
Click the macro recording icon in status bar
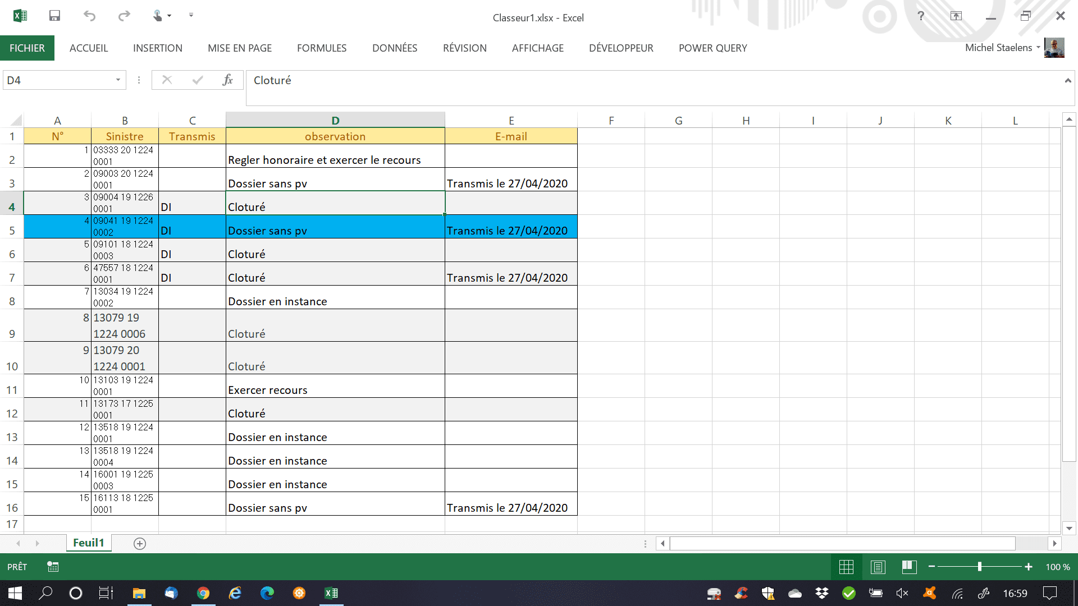[53, 567]
